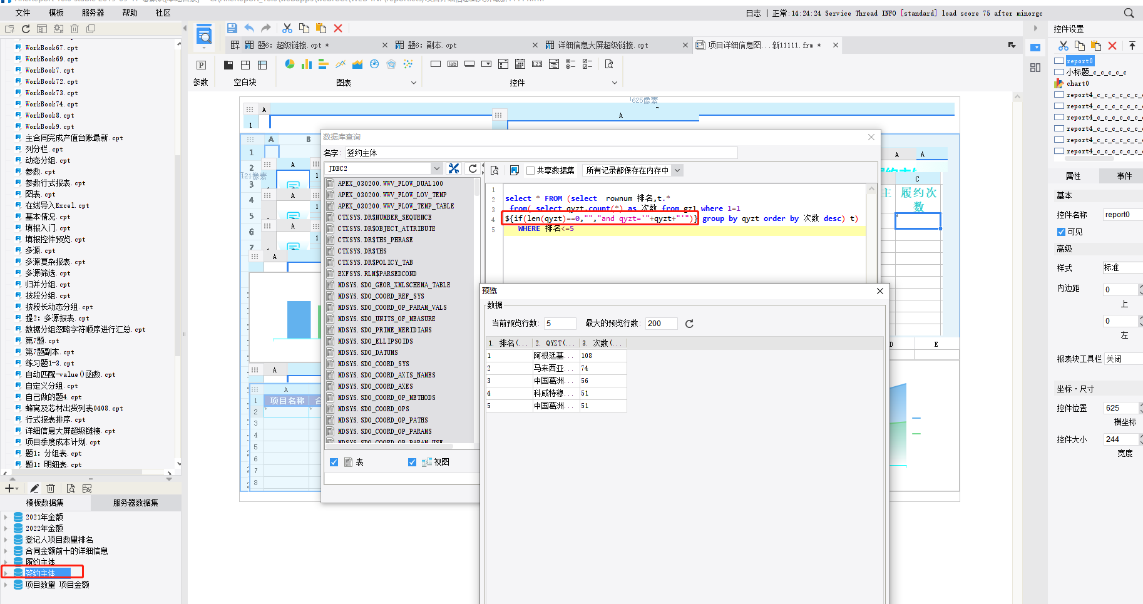1143x604 pixels.
Task: Insert a horizontal bar chart
Action: (x=324, y=64)
